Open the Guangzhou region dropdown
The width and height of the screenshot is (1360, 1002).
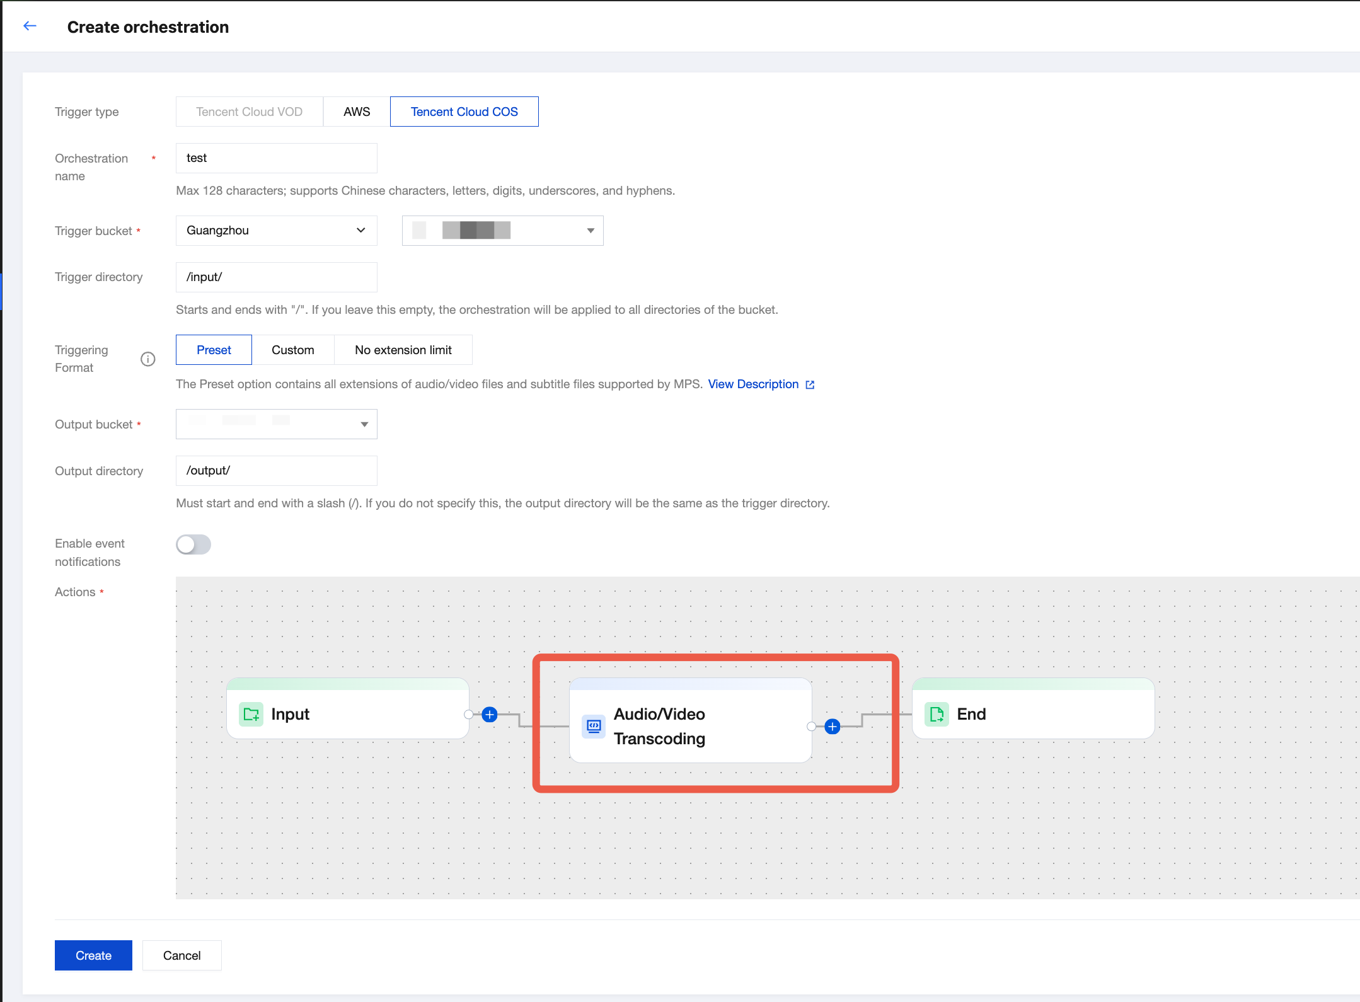point(276,231)
